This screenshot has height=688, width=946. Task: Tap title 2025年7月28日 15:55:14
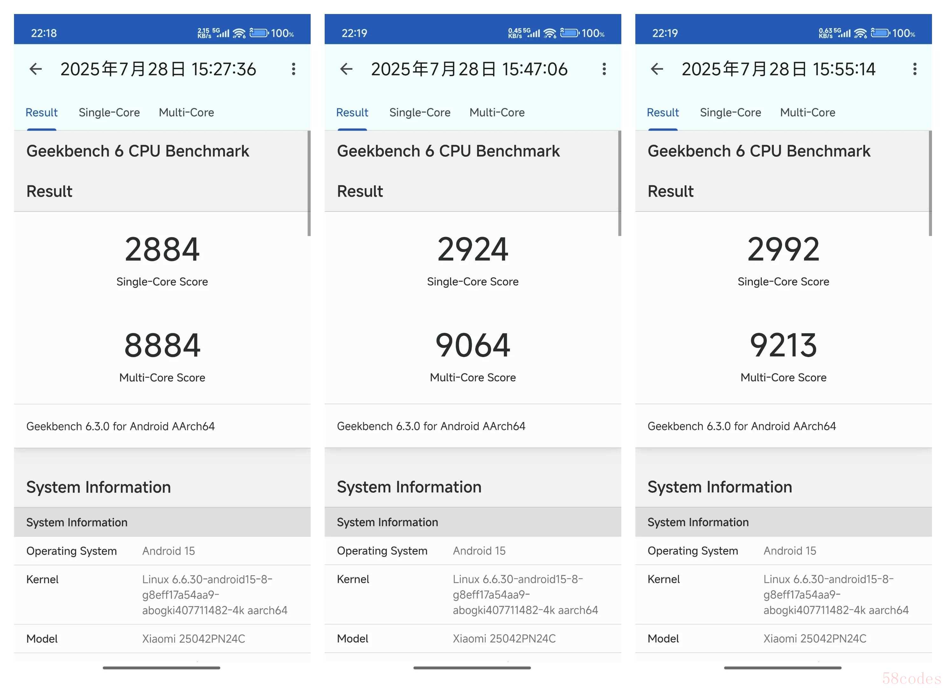point(779,69)
